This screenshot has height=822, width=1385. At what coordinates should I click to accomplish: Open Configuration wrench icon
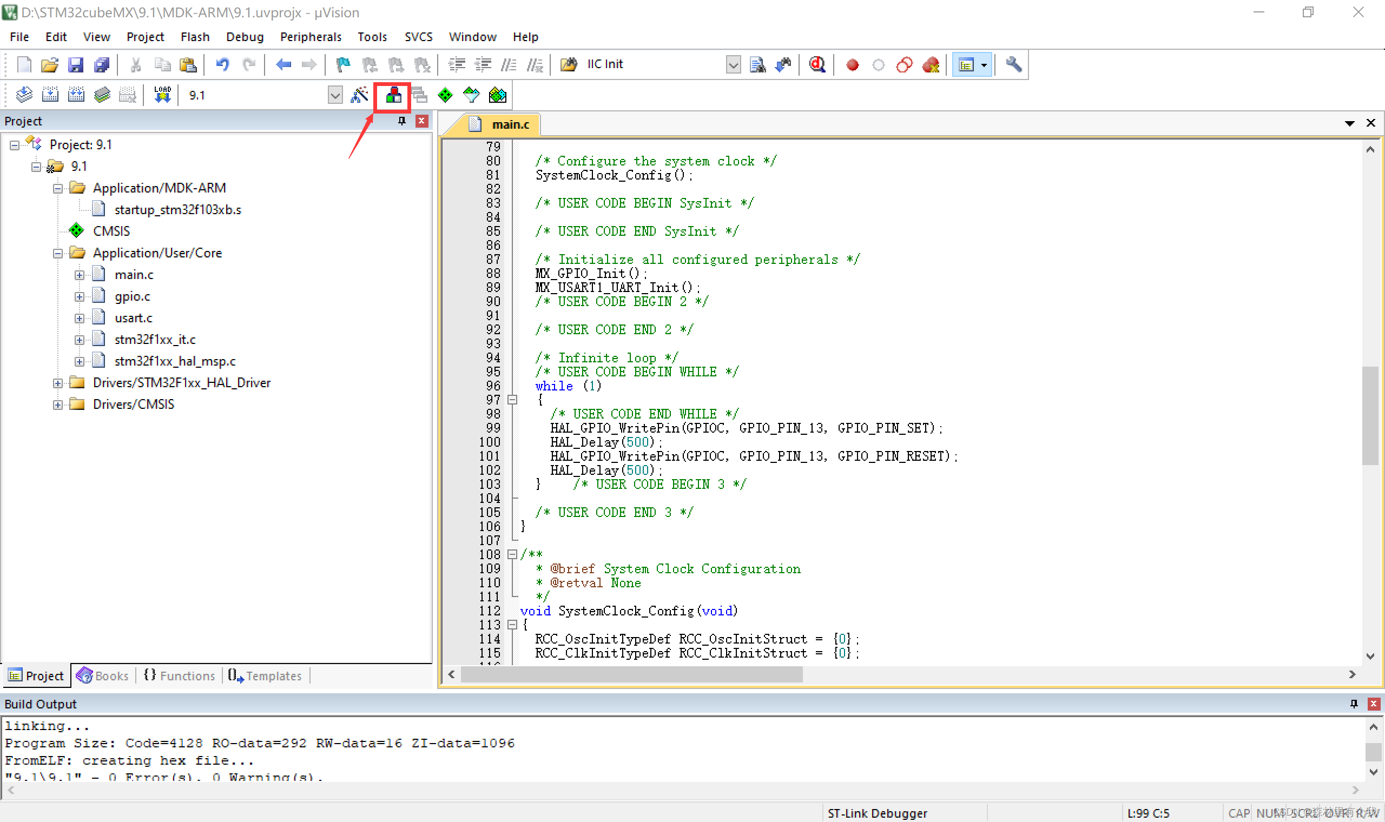tap(1013, 65)
